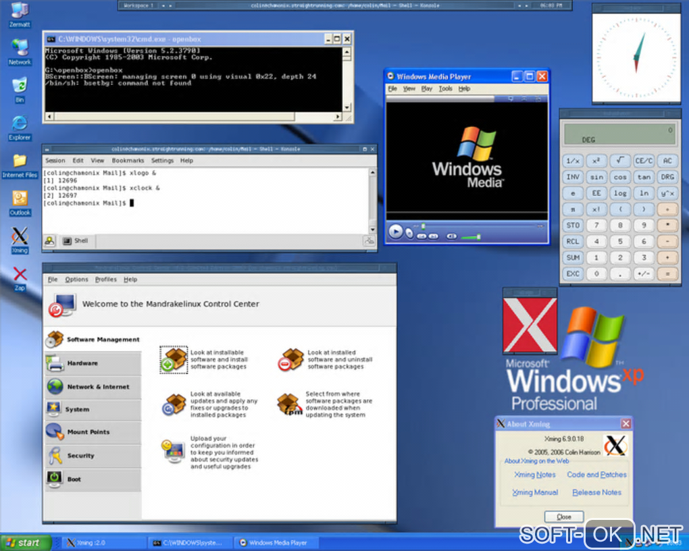Viewport: 689px width, 551px height.
Task: Open Tools menu in Media Player
Action: point(445,88)
